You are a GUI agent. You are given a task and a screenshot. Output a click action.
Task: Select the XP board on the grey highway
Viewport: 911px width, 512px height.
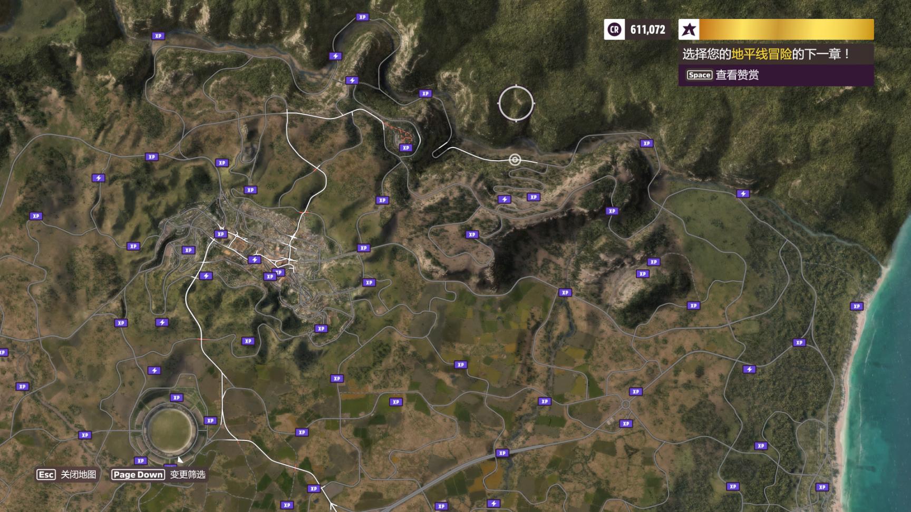(x=502, y=453)
